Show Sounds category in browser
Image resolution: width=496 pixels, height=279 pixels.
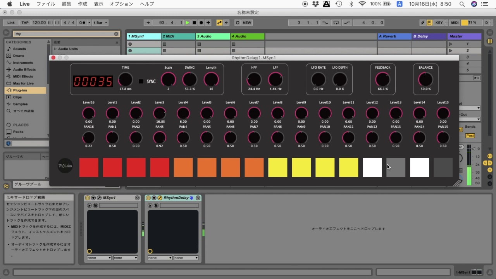point(19,49)
